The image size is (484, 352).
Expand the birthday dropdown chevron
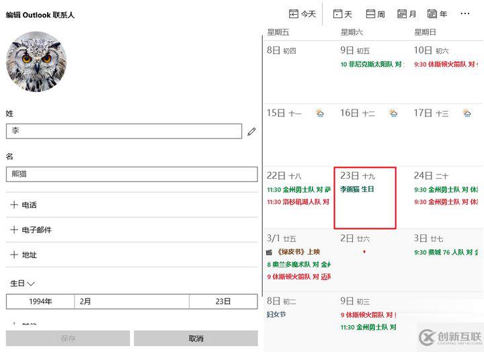pyautogui.click(x=31, y=283)
